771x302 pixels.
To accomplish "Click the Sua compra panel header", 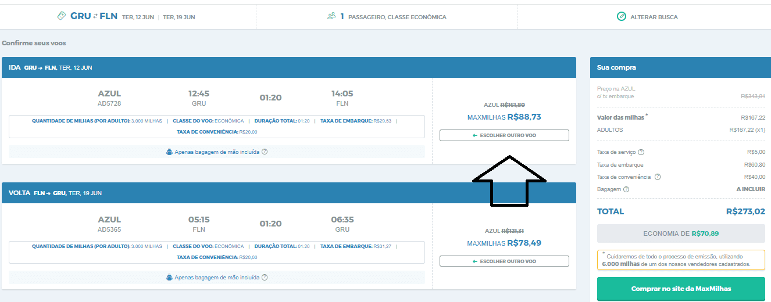I will (x=681, y=67).
